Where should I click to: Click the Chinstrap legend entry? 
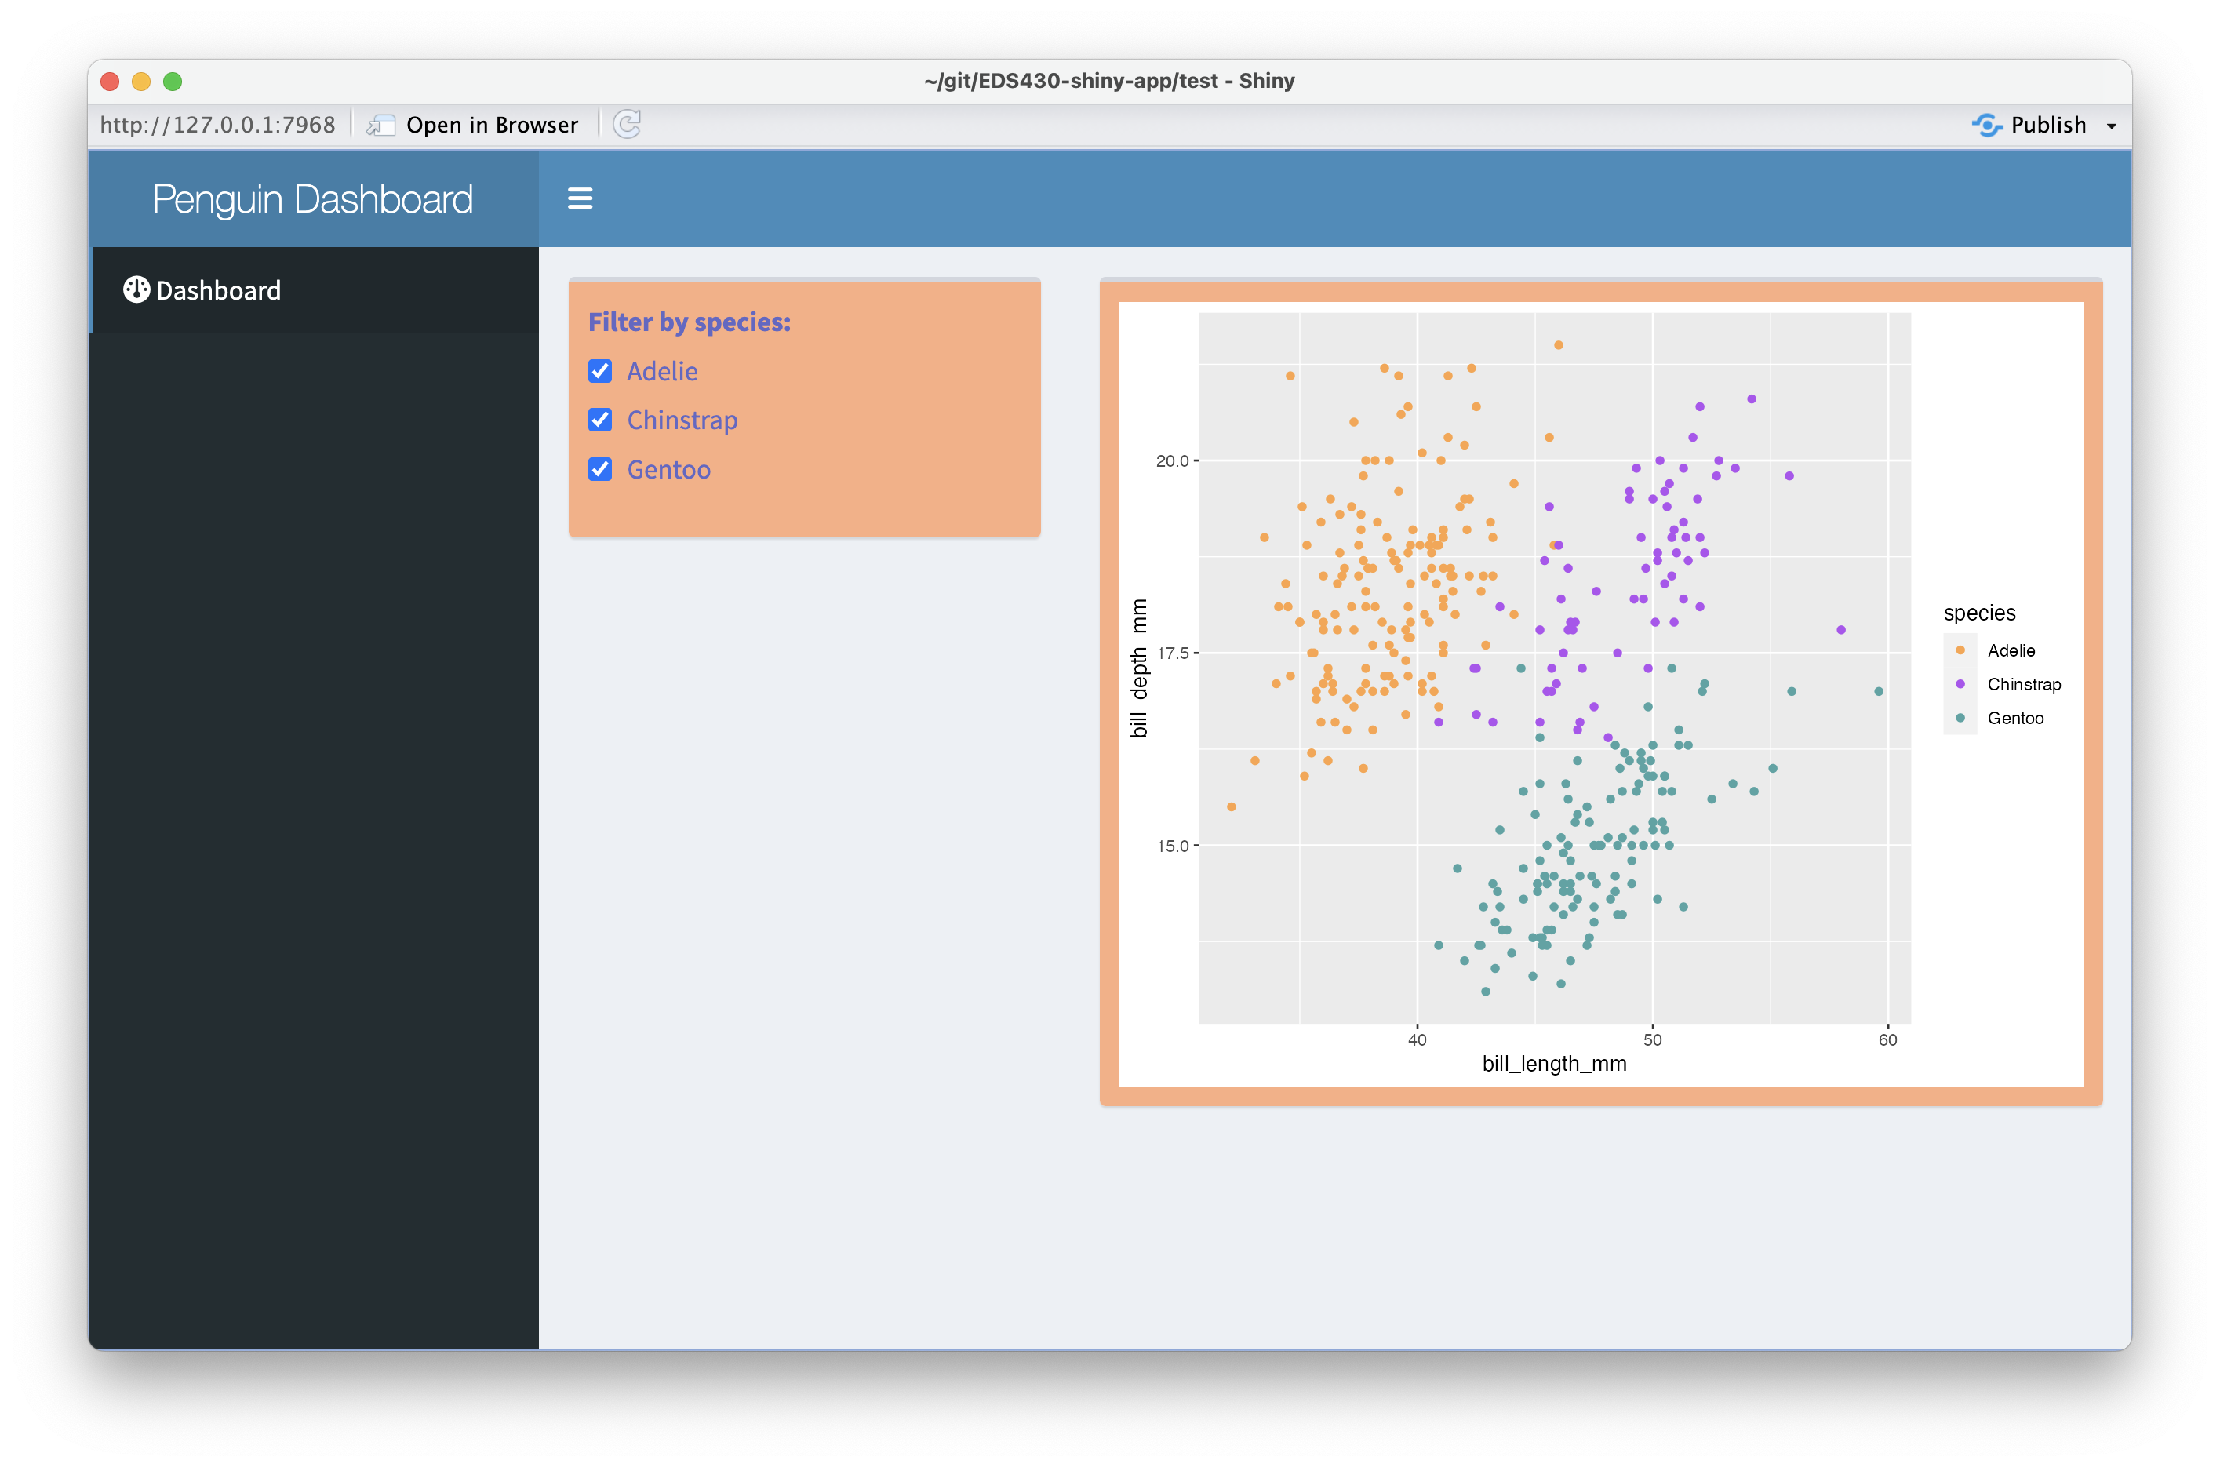2024,684
